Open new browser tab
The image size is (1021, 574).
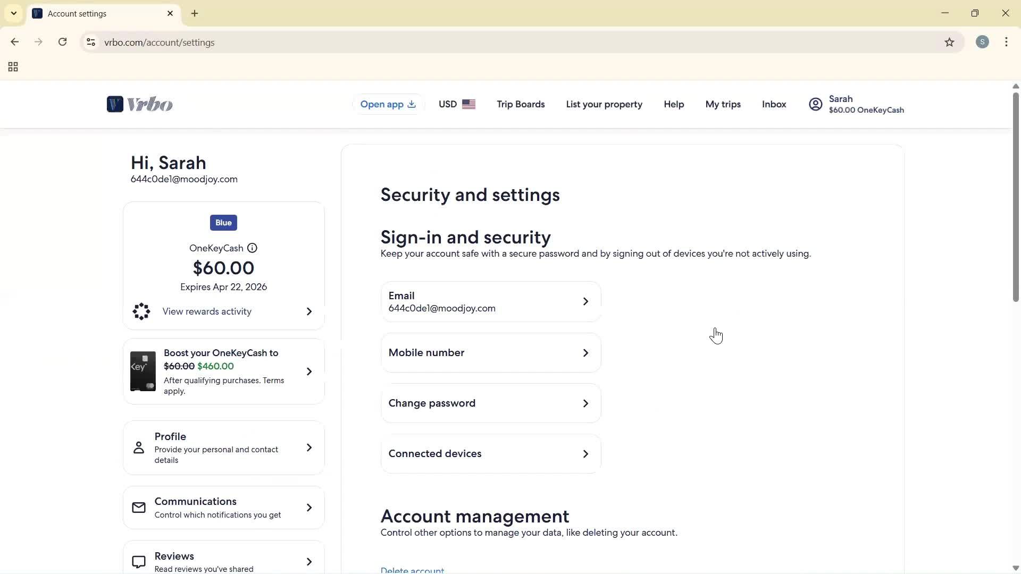[x=195, y=14]
